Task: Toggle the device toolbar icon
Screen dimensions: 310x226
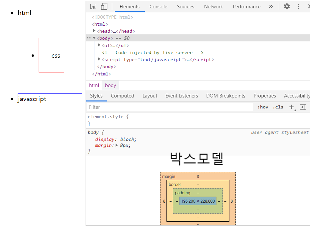Action: tap(104, 7)
